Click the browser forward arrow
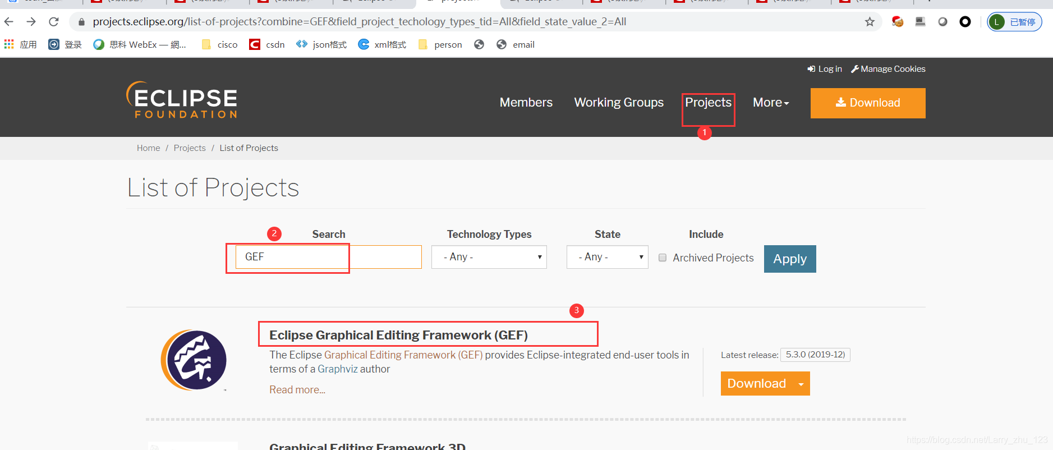 click(x=31, y=22)
